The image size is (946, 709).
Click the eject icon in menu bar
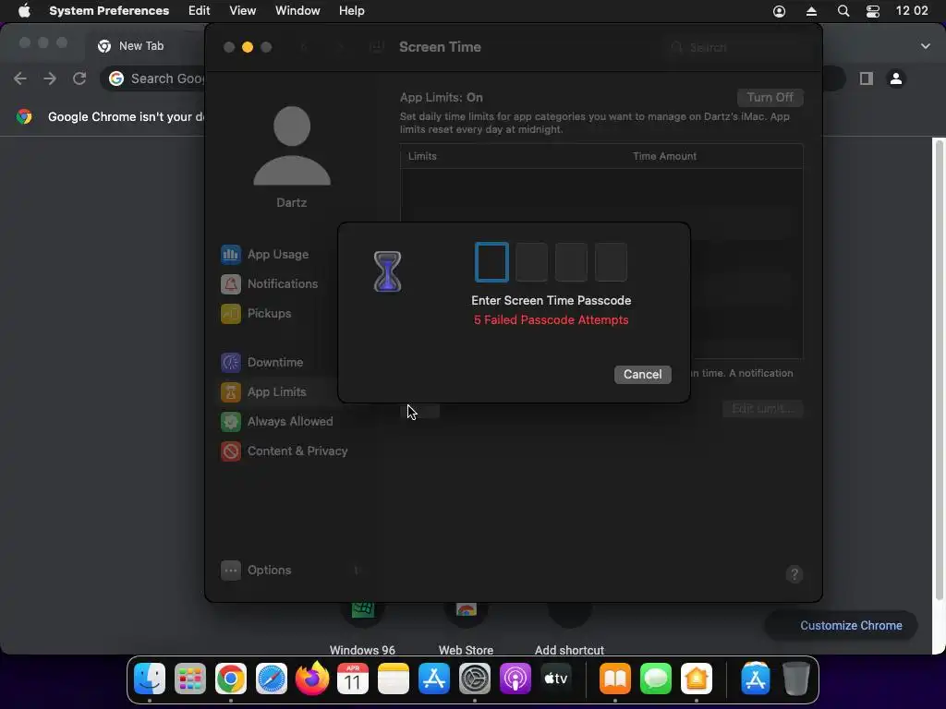point(811,11)
